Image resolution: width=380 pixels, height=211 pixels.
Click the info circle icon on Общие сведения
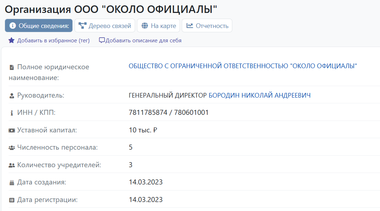pos(13,25)
